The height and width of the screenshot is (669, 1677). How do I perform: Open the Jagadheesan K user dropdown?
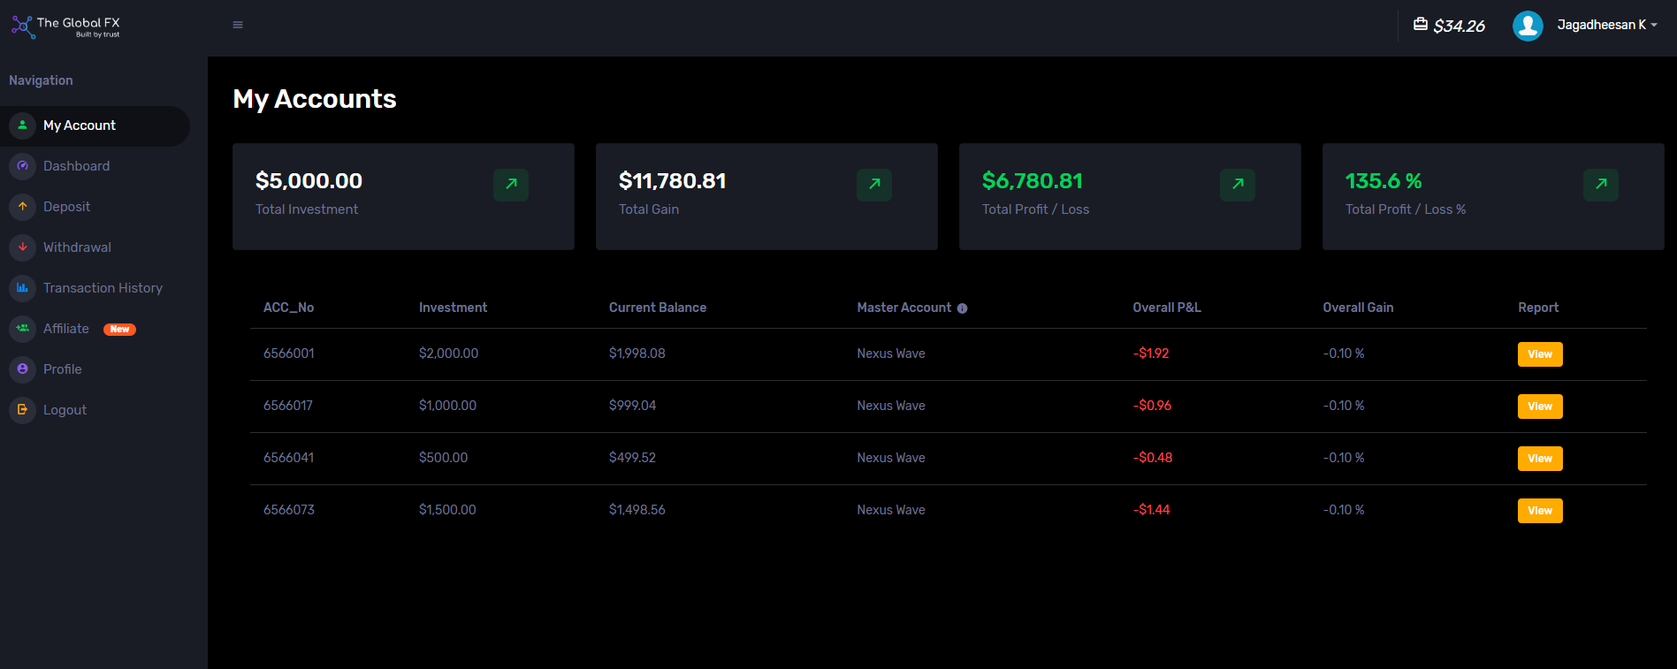(x=1606, y=25)
